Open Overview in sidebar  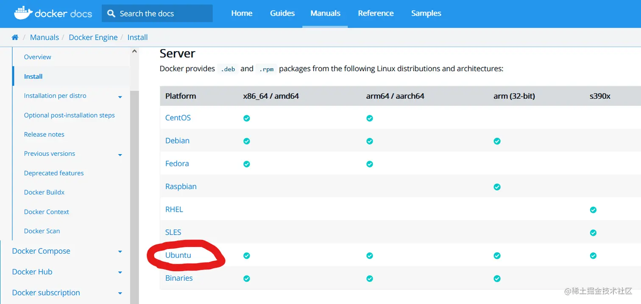37,57
